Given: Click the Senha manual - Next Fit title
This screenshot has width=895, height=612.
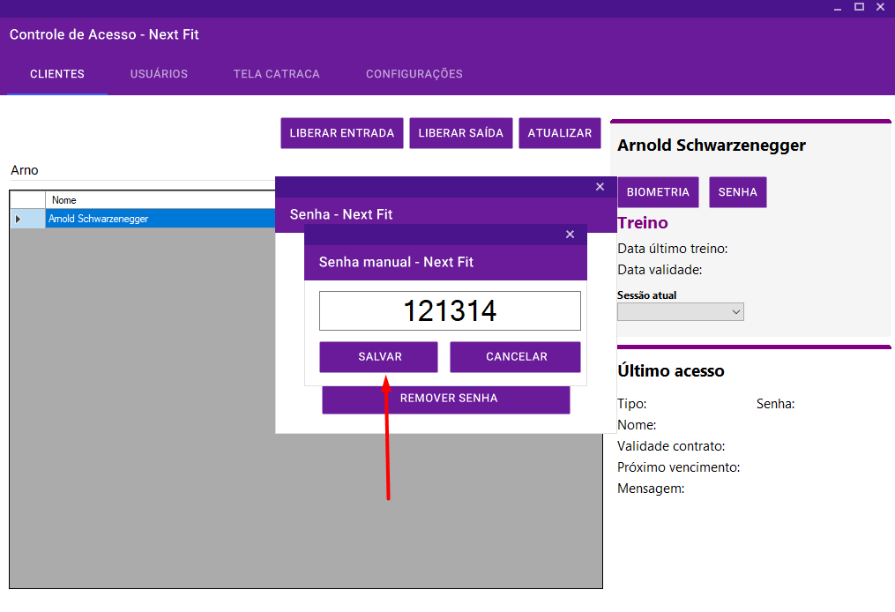Looking at the screenshot, I should (396, 262).
